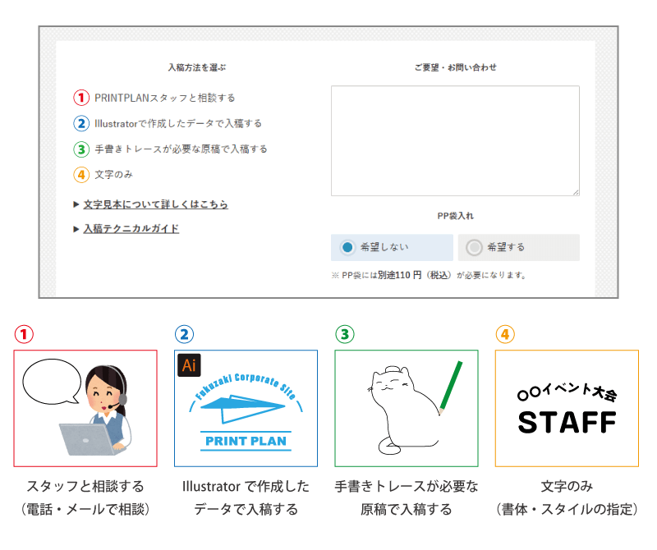Select the 希望する radio button
This screenshot has width=657, height=550.
(475, 247)
